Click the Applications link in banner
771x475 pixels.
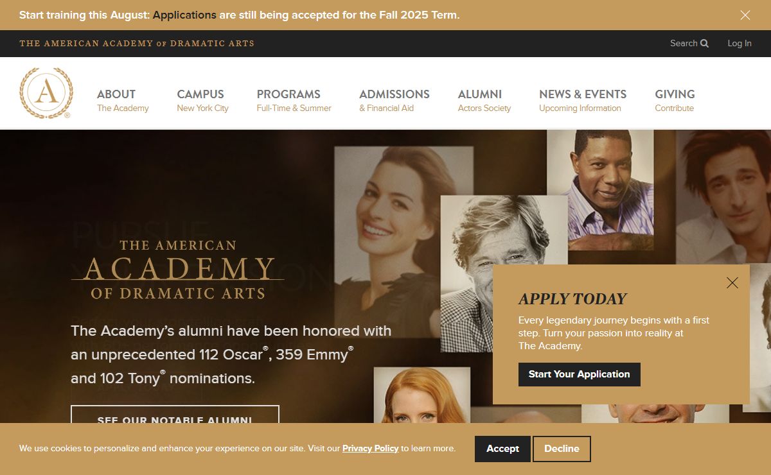pyautogui.click(x=184, y=15)
